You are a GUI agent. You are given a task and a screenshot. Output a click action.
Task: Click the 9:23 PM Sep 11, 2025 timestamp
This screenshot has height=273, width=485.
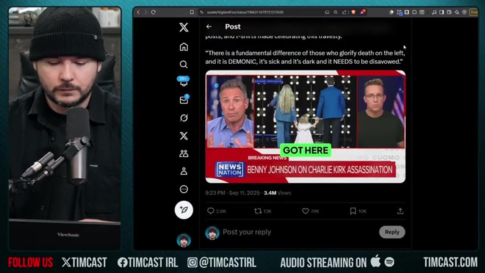tap(233, 193)
